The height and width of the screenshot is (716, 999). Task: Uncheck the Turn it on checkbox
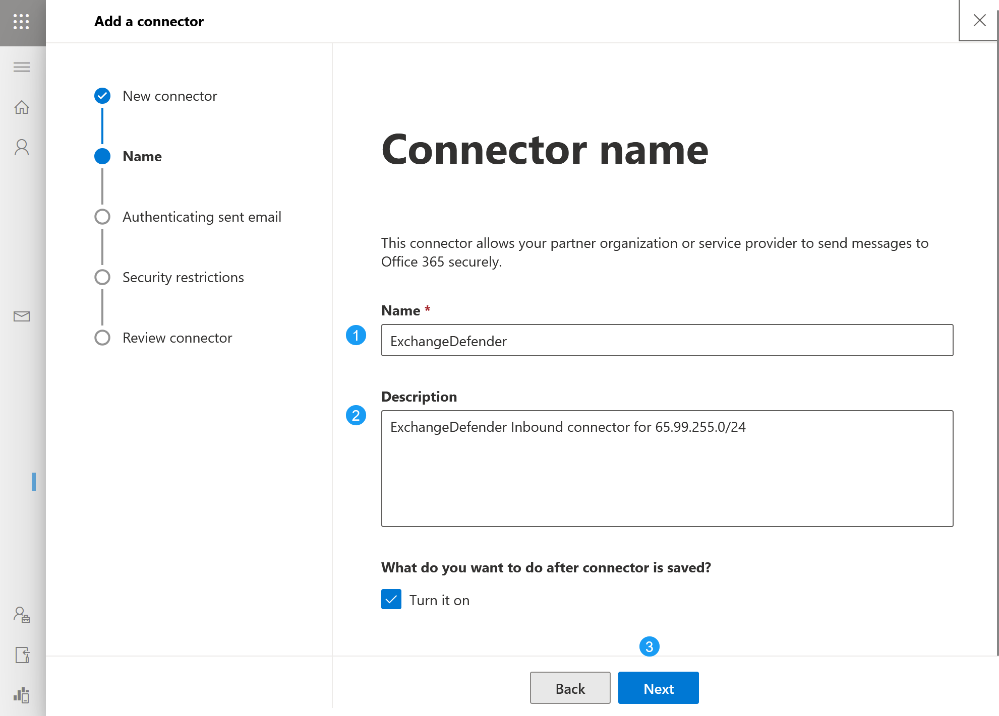click(x=391, y=600)
